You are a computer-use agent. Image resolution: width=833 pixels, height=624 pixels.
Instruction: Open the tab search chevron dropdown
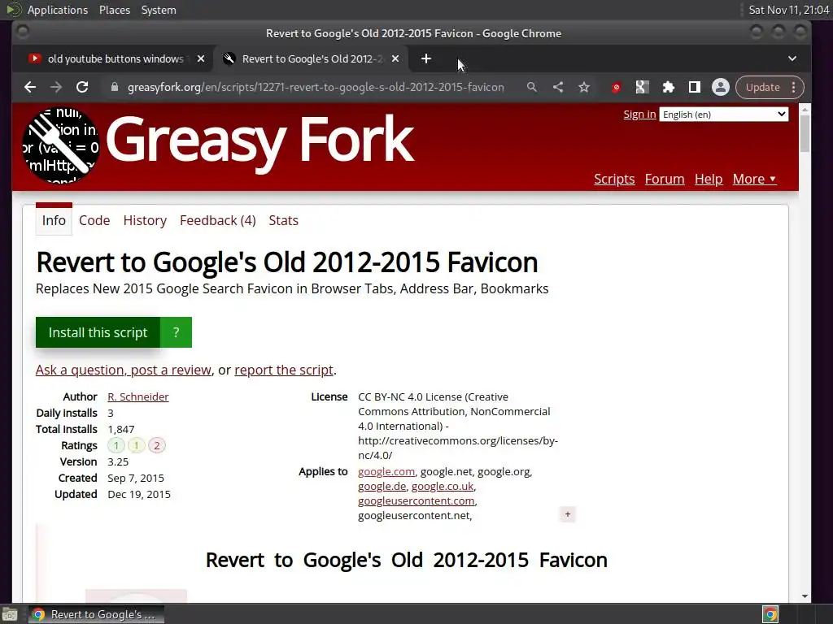coord(792,58)
